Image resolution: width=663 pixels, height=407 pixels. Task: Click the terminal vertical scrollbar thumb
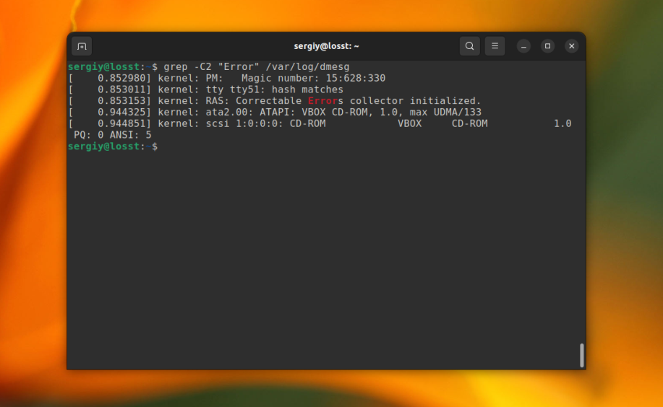pyautogui.click(x=582, y=355)
